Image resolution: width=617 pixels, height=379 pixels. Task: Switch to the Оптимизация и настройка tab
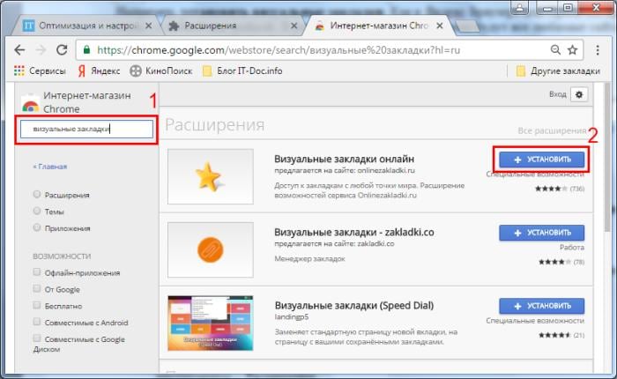coord(79,19)
